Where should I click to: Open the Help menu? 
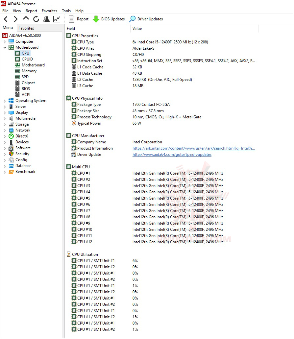(x=79, y=11)
